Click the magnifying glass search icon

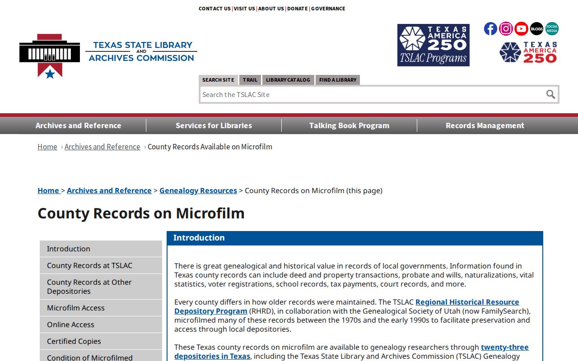click(550, 94)
